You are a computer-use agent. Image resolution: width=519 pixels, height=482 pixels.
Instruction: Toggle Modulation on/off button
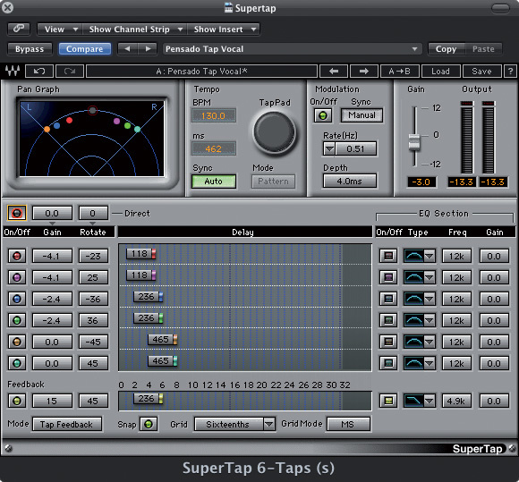click(x=323, y=115)
